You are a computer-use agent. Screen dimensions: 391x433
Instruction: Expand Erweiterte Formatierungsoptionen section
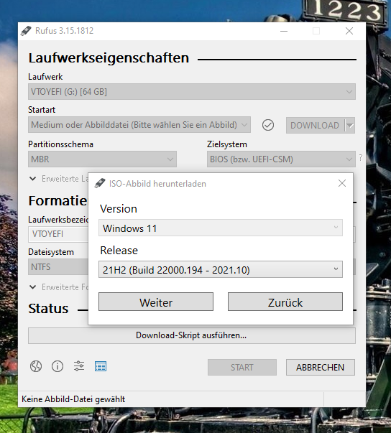pyautogui.click(x=59, y=287)
